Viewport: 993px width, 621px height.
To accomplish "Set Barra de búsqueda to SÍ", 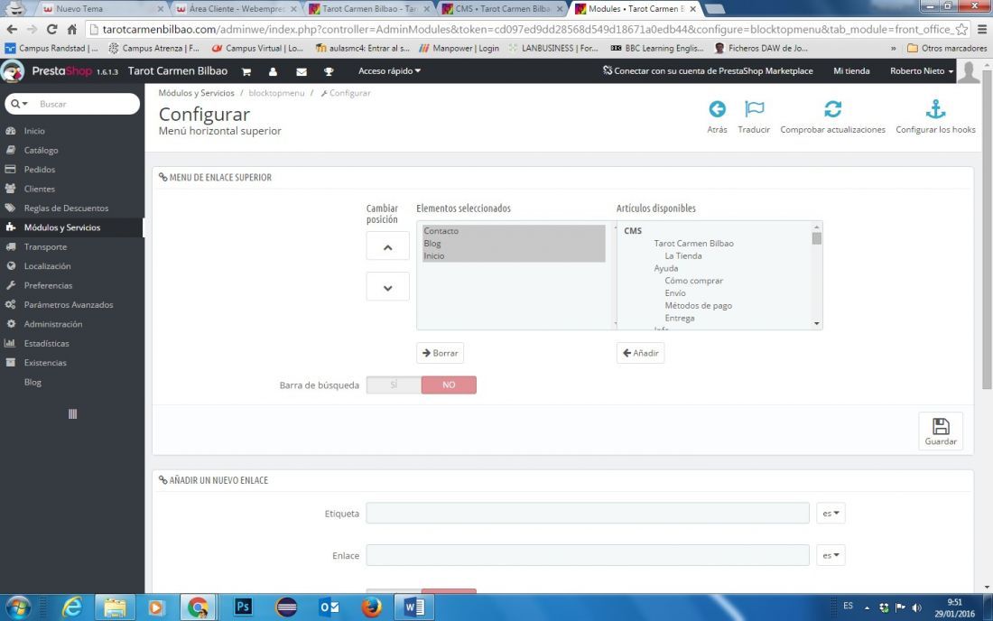I will 394,385.
